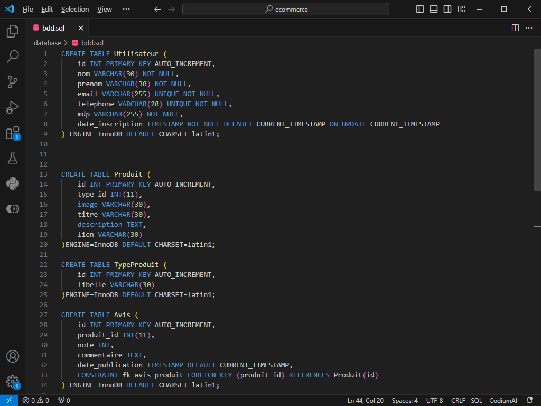Click the ecommerce command center search box

click(286, 9)
